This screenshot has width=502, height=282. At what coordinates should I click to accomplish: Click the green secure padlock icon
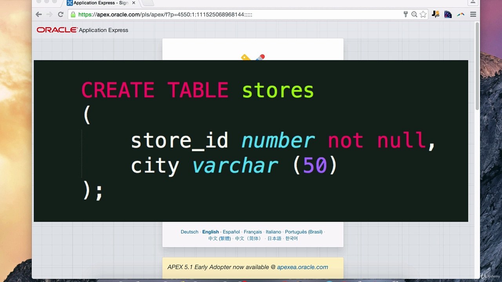click(73, 14)
